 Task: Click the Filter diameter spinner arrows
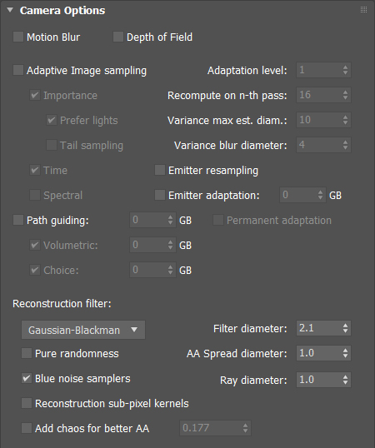(345, 328)
